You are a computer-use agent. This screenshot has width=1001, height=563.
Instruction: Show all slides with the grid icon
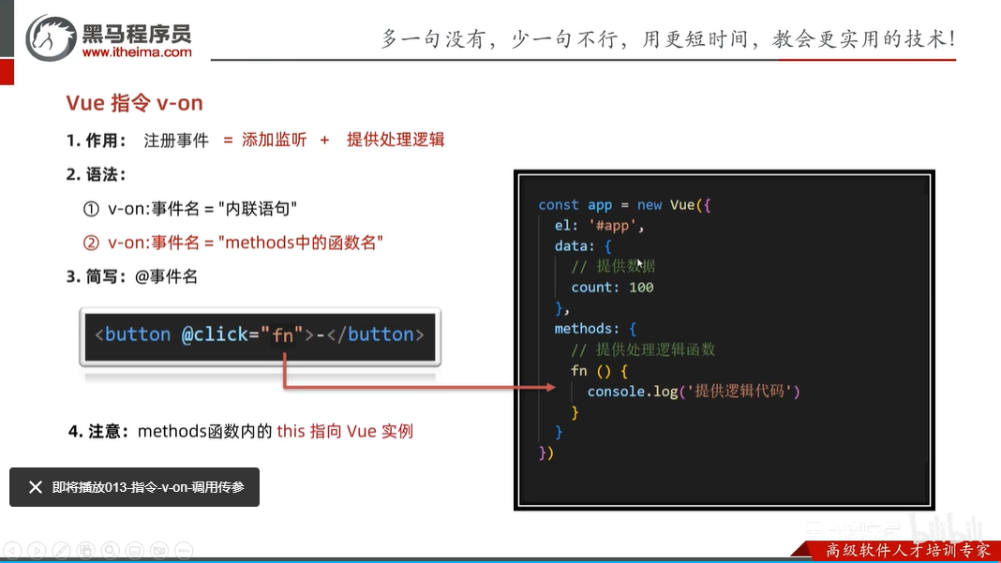click(x=85, y=550)
